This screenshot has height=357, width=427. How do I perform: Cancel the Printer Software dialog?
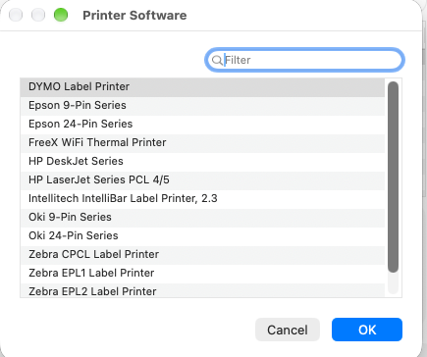[288, 330]
